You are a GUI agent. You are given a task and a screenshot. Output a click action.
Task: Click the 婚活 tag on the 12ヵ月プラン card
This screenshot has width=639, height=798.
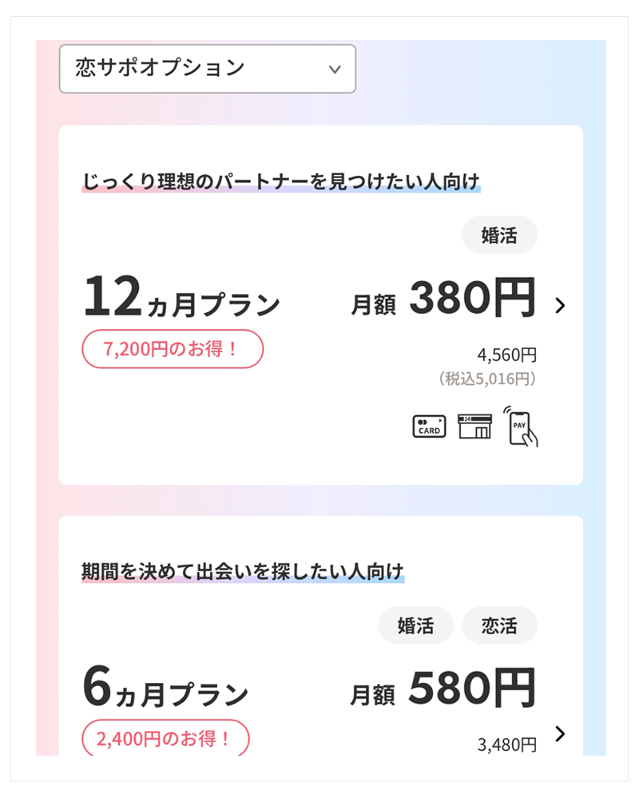coord(499,236)
